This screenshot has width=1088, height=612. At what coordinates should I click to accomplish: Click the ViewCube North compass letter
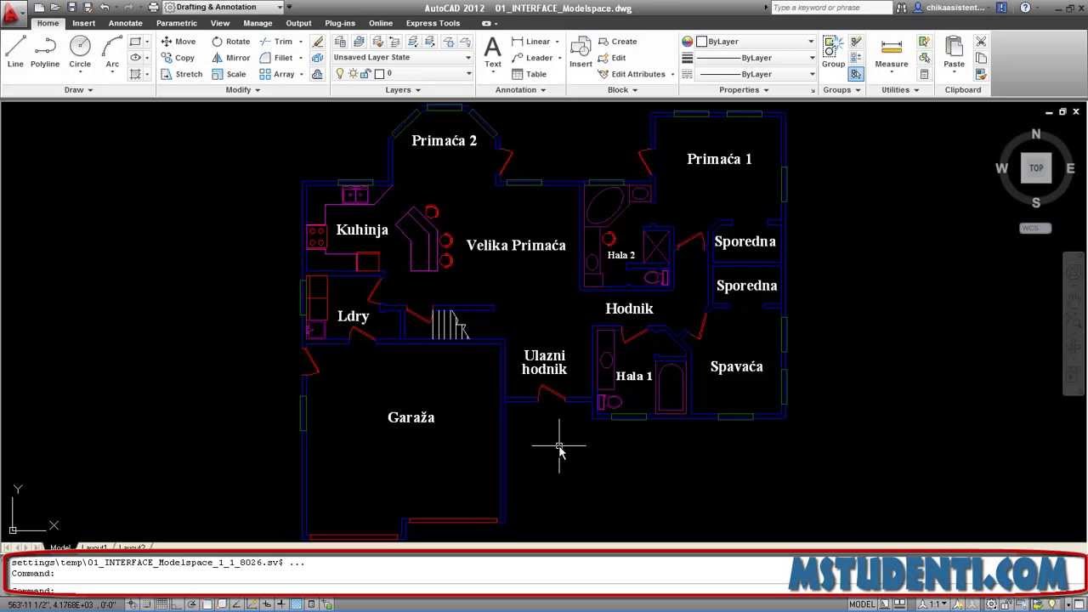coord(1036,134)
